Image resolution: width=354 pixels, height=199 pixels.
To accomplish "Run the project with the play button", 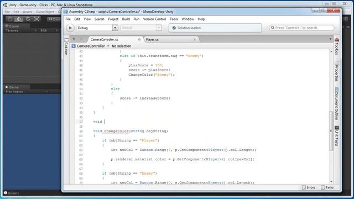I will click(70, 28).
